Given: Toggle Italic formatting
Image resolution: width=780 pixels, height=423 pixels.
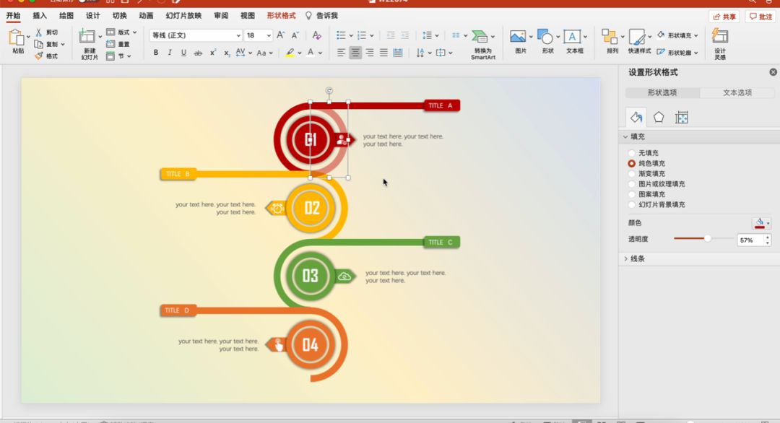Looking at the screenshot, I should coord(170,53).
